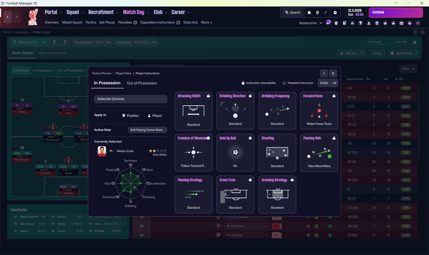Open the Squad menu
429x255 pixels.
(x=75, y=12)
